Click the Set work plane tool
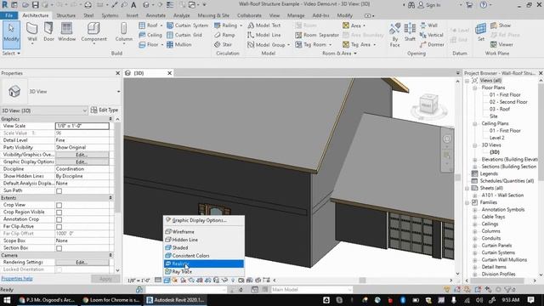Image resolution: width=544 pixels, height=306 pixels. 481,32
